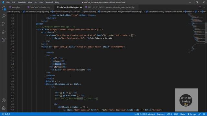Open errors and warnings count in status bar
The height and width of the screenshot is (116, 207).
pyautogui.click(x=6, y=114)
